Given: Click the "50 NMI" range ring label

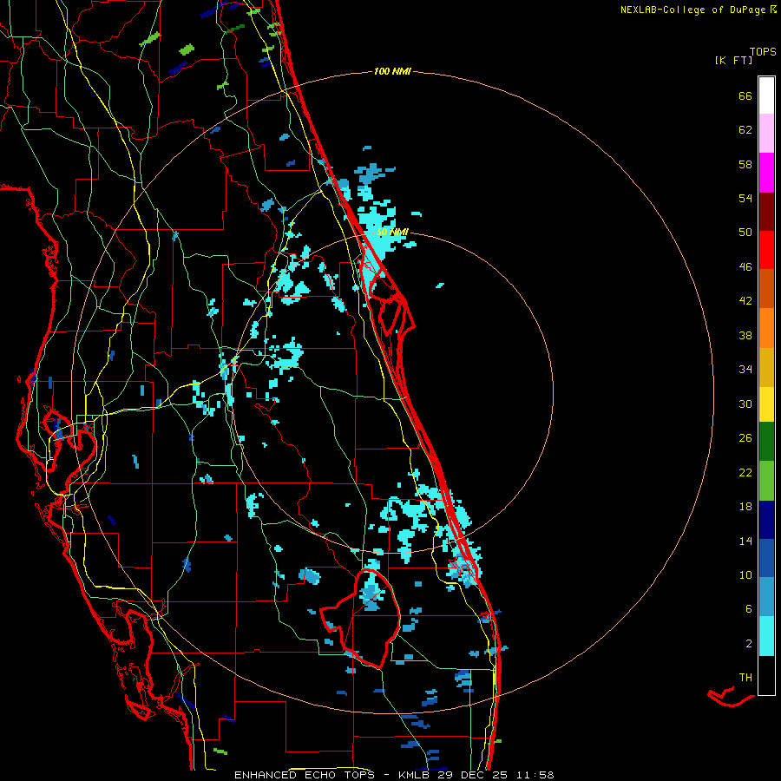Looking at the screenshot, I should click(x=392, y=232).
